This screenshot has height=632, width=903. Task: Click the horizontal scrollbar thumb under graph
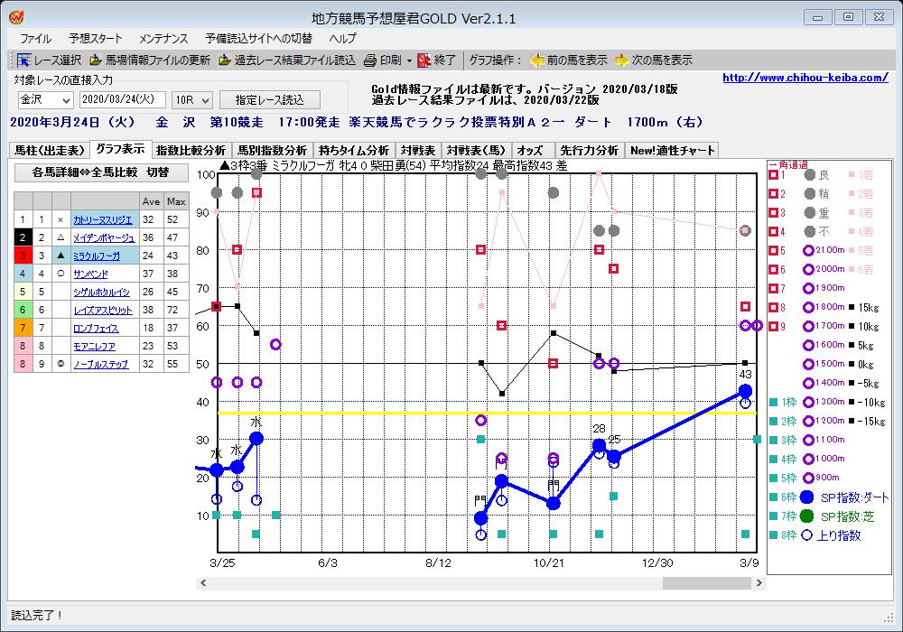pos(707,583)
